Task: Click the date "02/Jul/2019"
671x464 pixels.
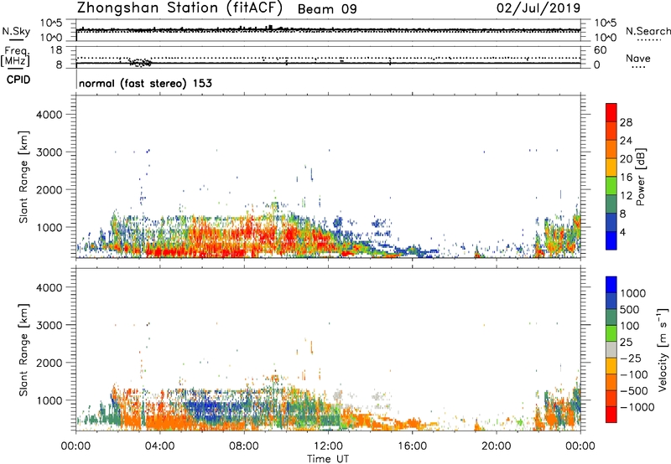Action: [x=538, y=8]
